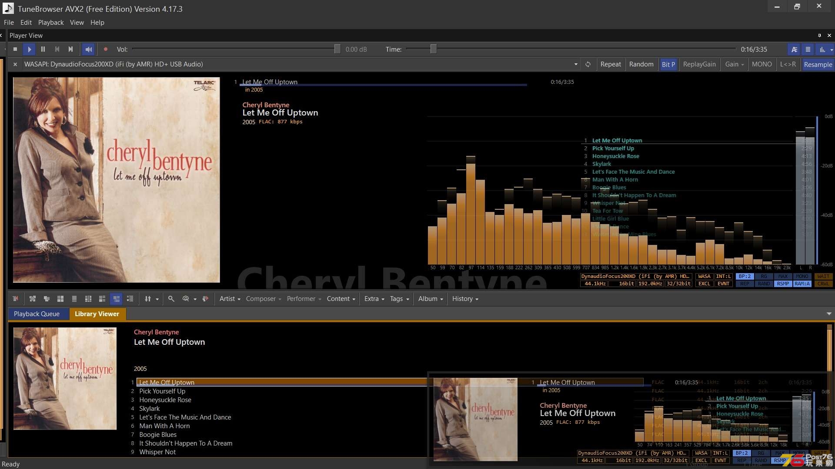Toggle Repeat playback mode

tap(611, 64)
